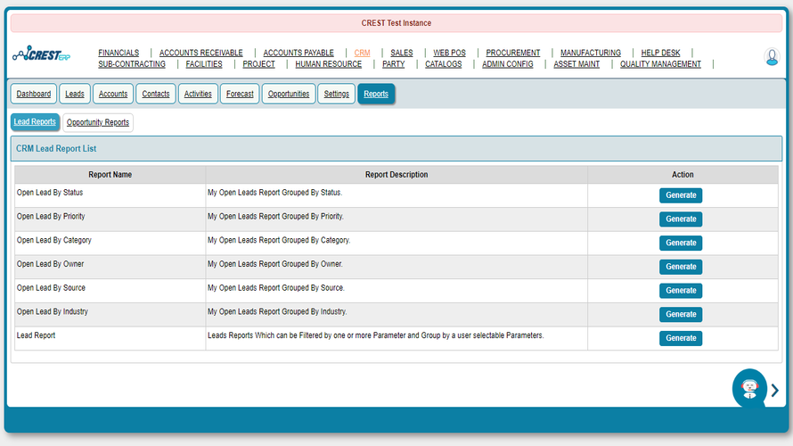The image size is (793, 446).
Task: Switch to the Opportunity Reports tab
Action: coord(98,122)
